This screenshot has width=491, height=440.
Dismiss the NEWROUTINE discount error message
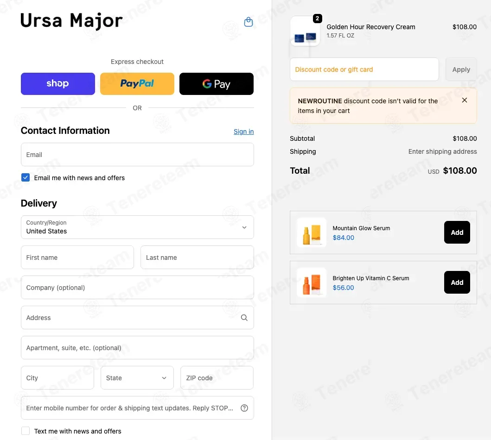(x=465, y=100)
